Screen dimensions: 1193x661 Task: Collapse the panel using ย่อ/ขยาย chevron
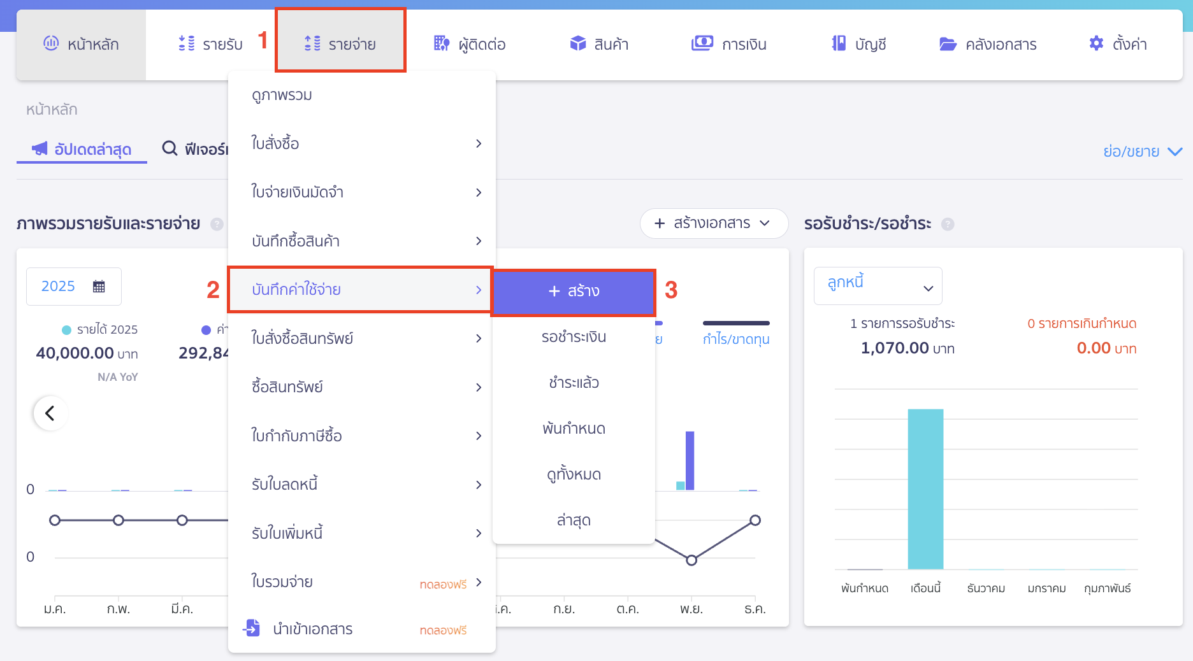[x=1175, y=152]
